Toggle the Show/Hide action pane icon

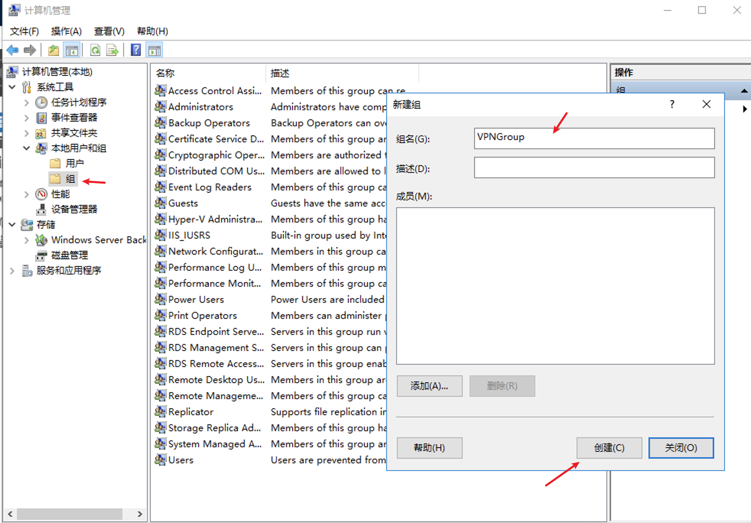154,50
